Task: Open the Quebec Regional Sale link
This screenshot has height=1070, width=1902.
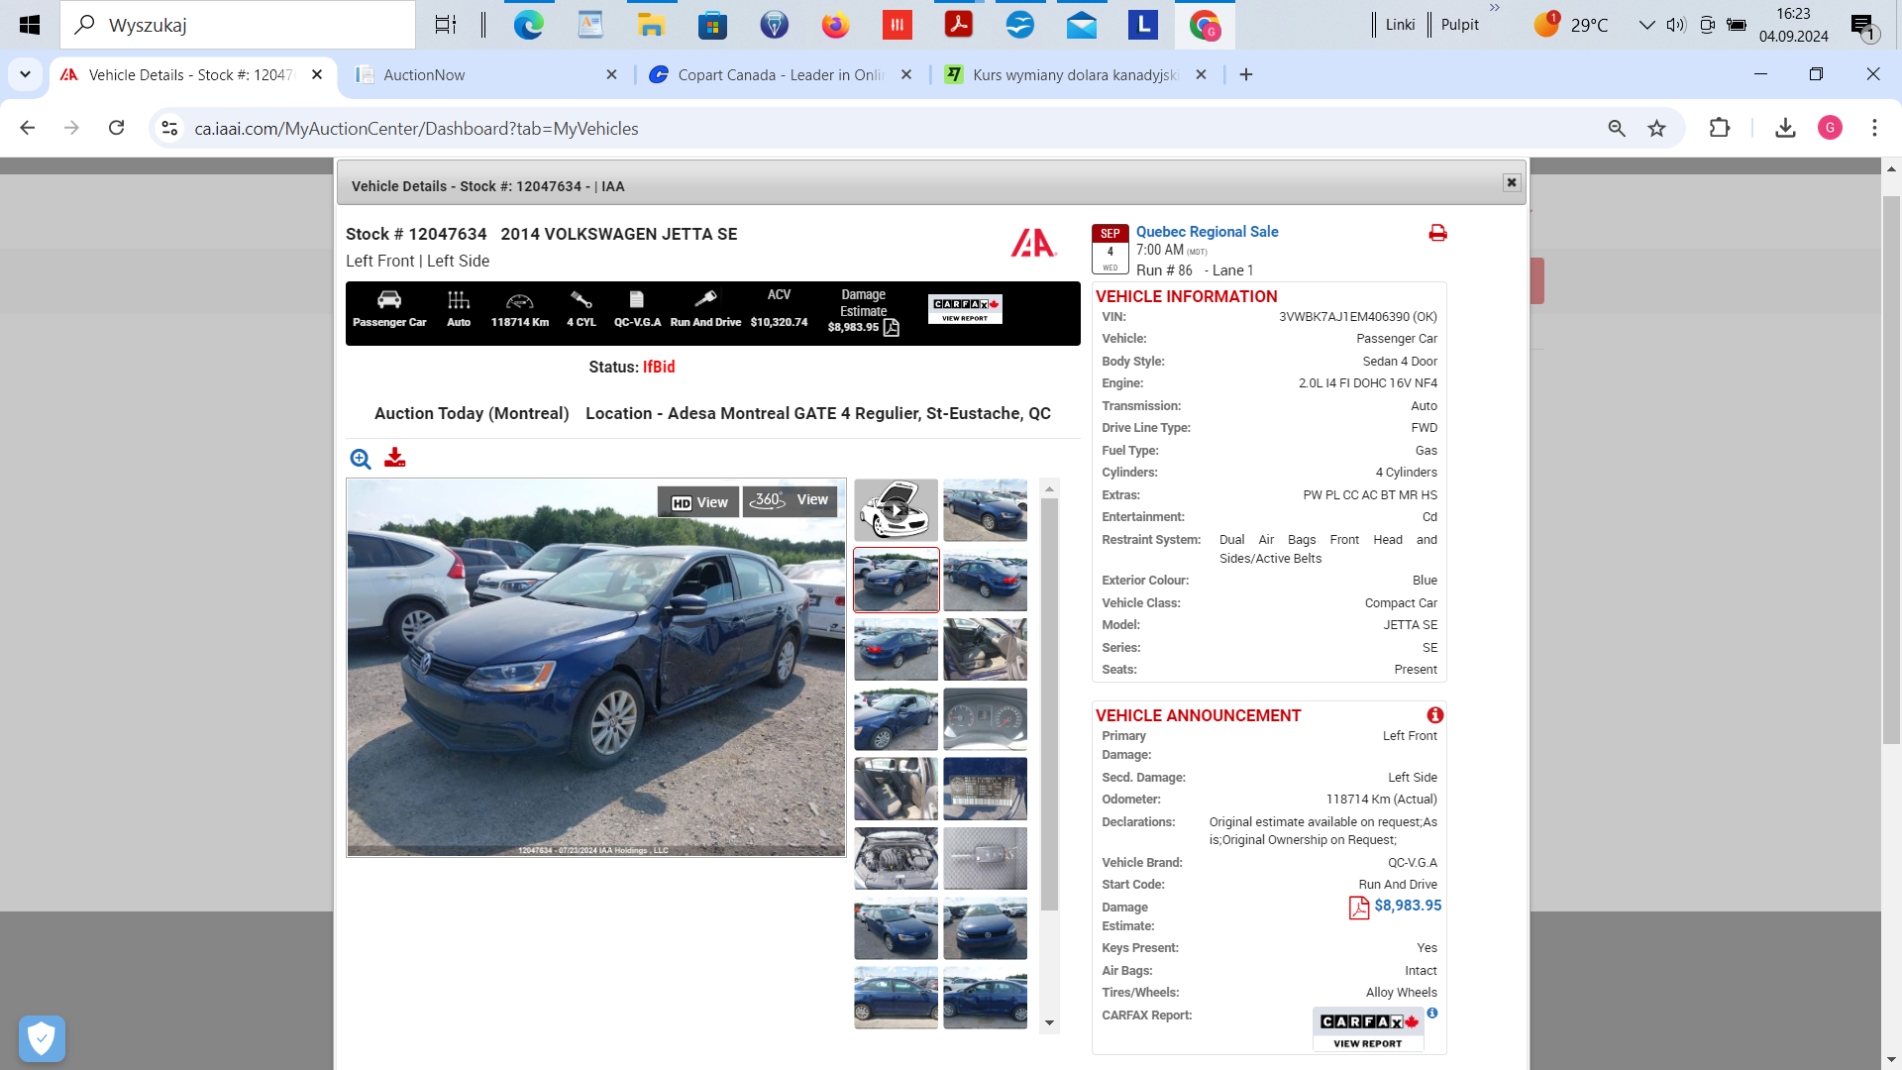Action: [x=1207, y=231]
